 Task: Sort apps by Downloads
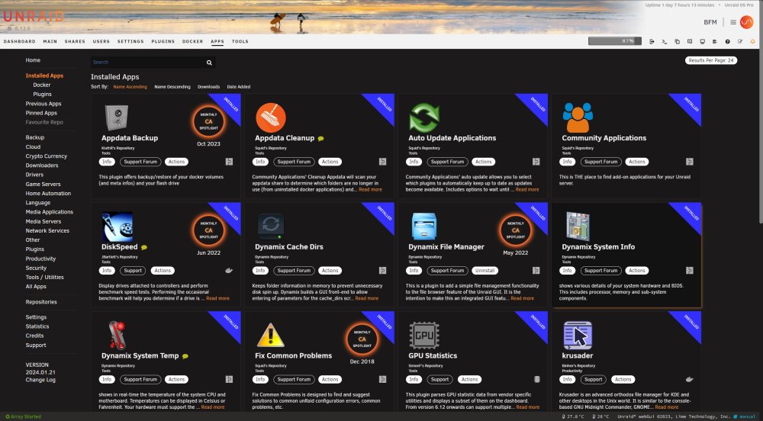[x=209, y=87]
